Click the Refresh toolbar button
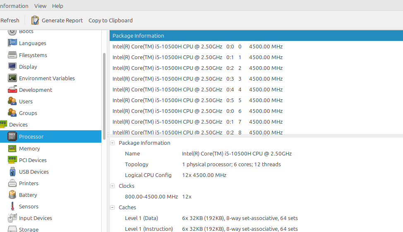 (x=10, y=20)
